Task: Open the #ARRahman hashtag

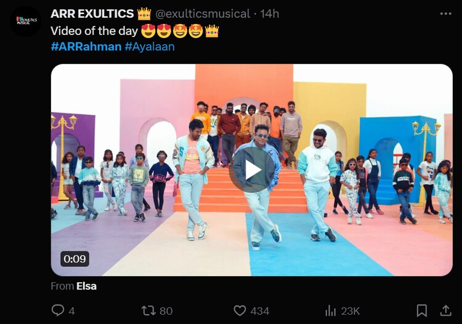Action: 86,46
